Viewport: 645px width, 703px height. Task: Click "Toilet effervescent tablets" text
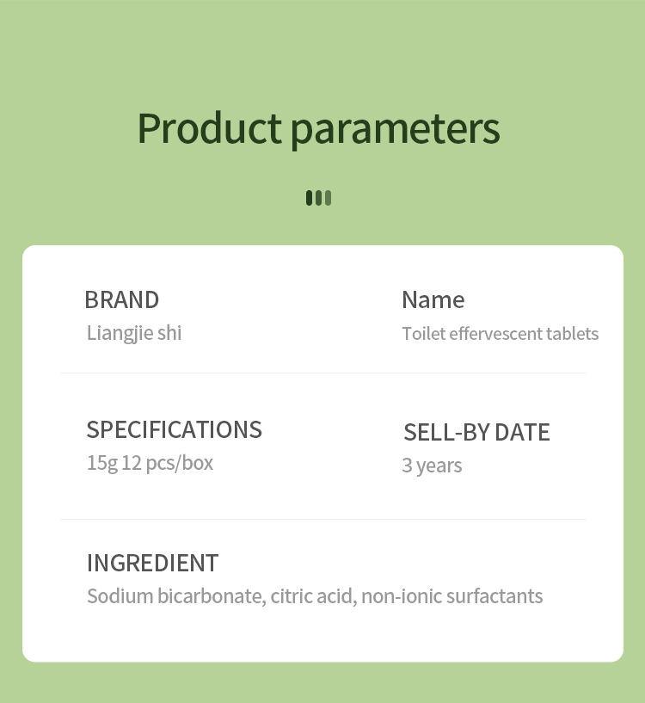pyautogui.click(x=500, y=334)
